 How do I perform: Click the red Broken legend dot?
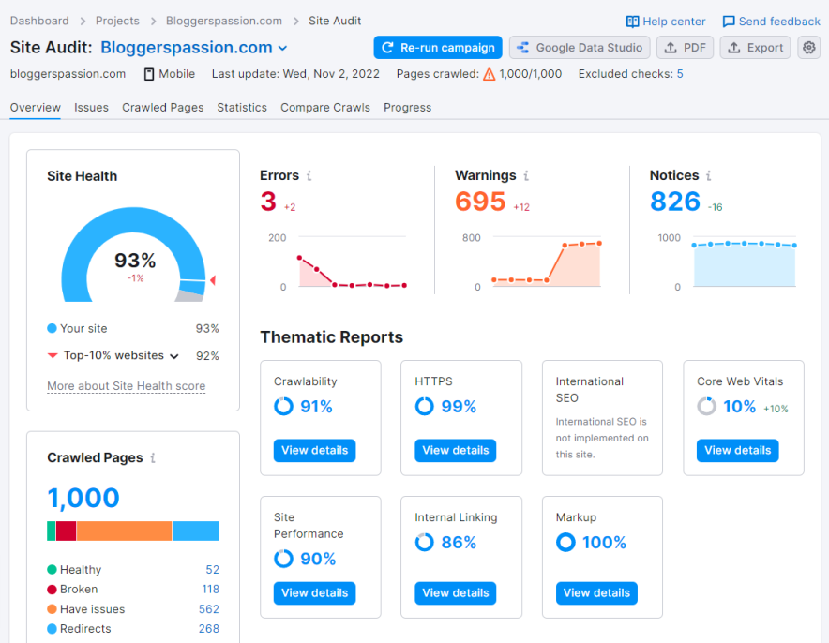click(52, 590)
